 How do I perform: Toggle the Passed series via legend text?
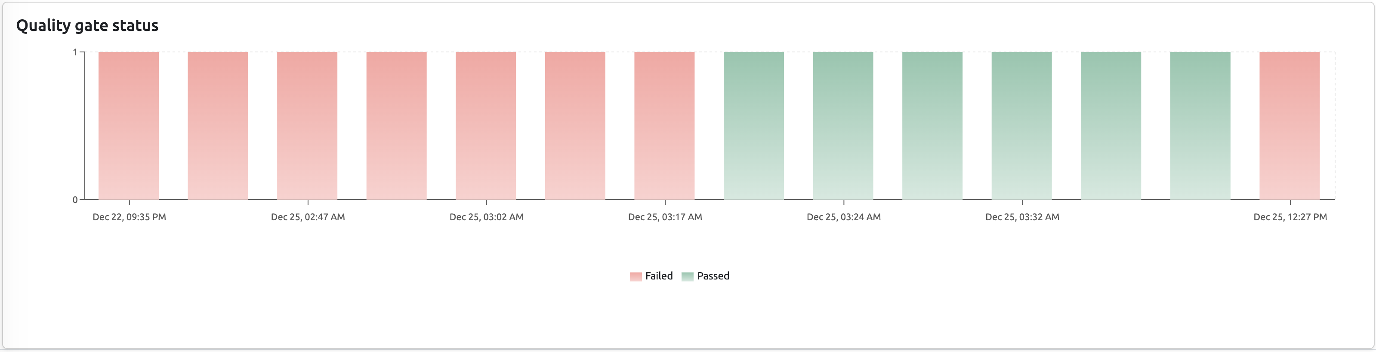pyautogui.click(x=713, y=276)
